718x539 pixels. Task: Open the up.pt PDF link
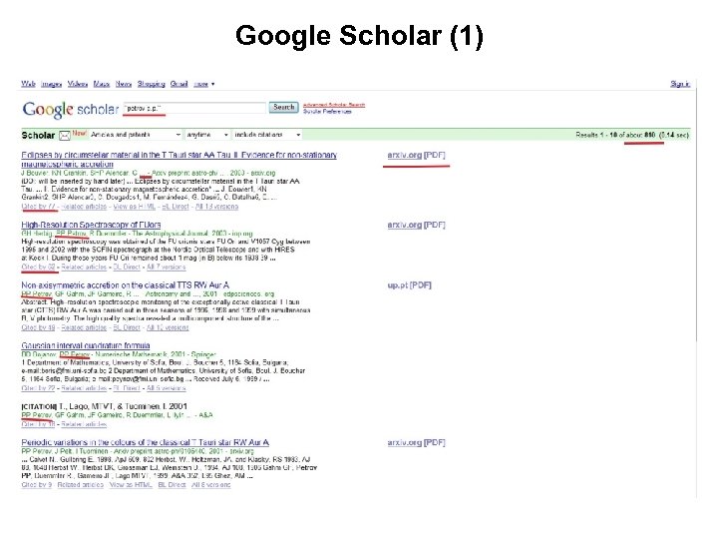[409, 285]
